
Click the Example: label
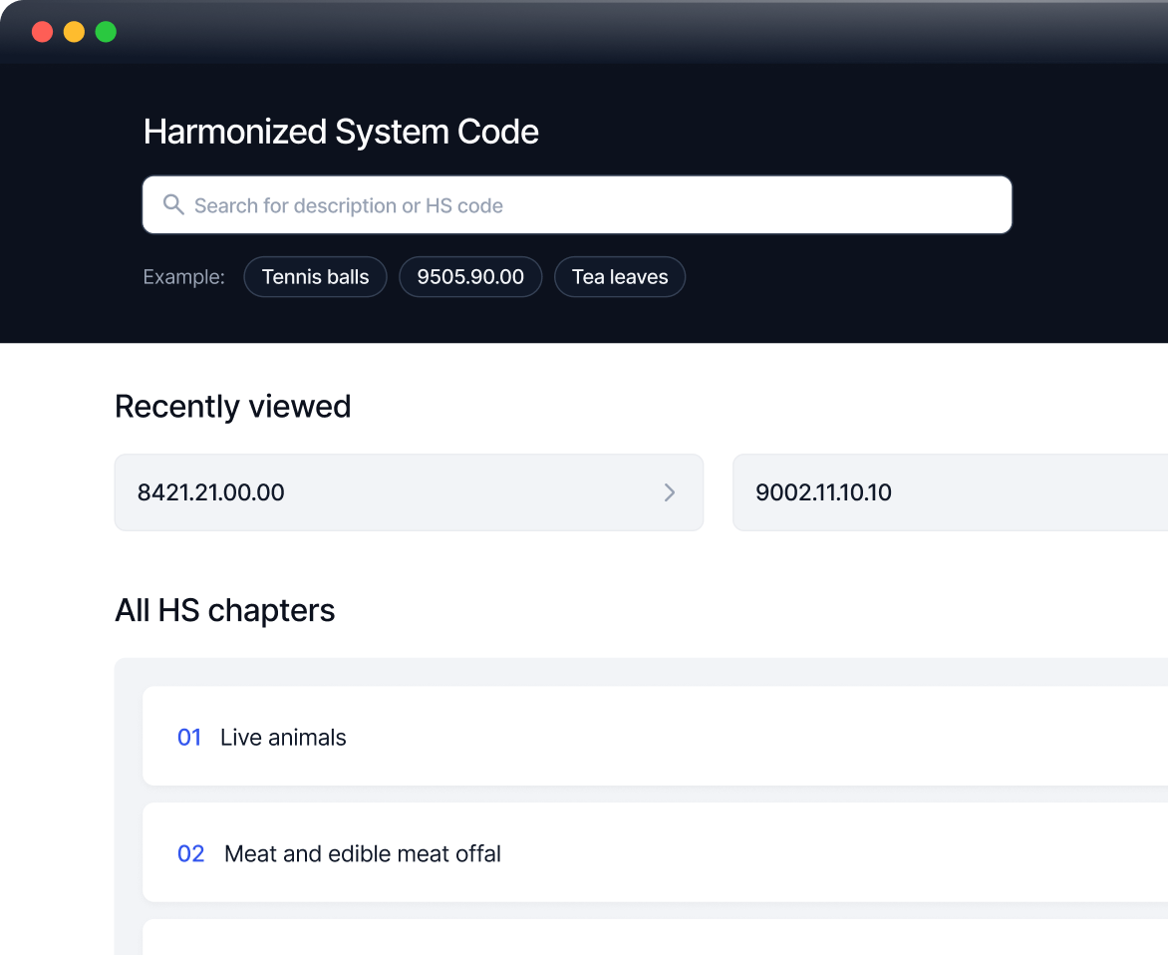point(183,277)
